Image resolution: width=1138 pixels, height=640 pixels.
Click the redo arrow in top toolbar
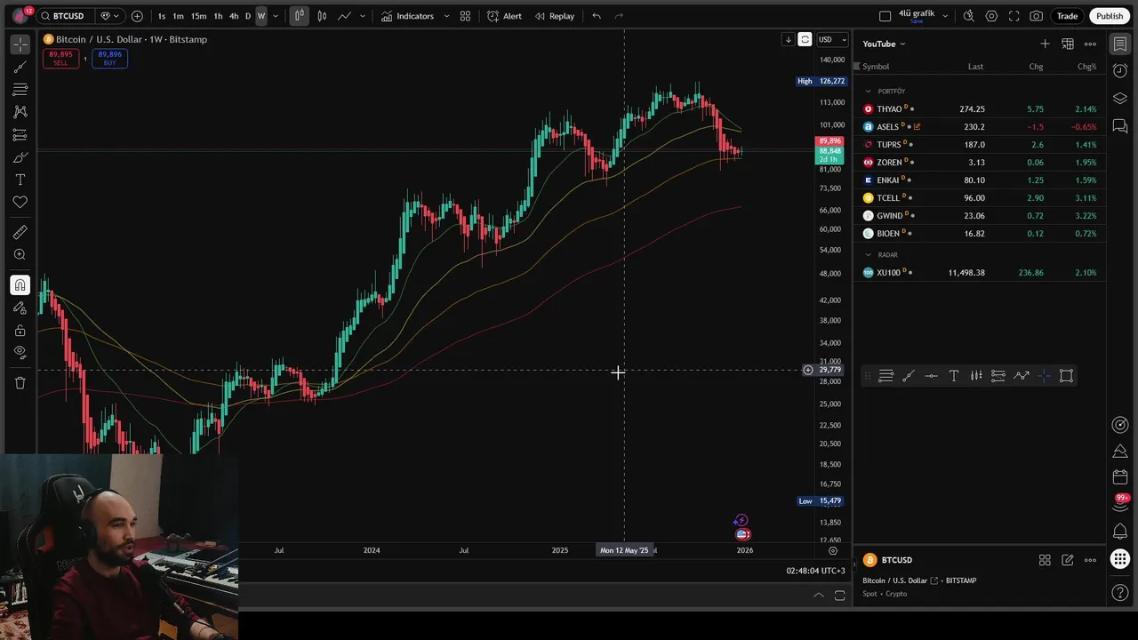(x=620, y=16)
